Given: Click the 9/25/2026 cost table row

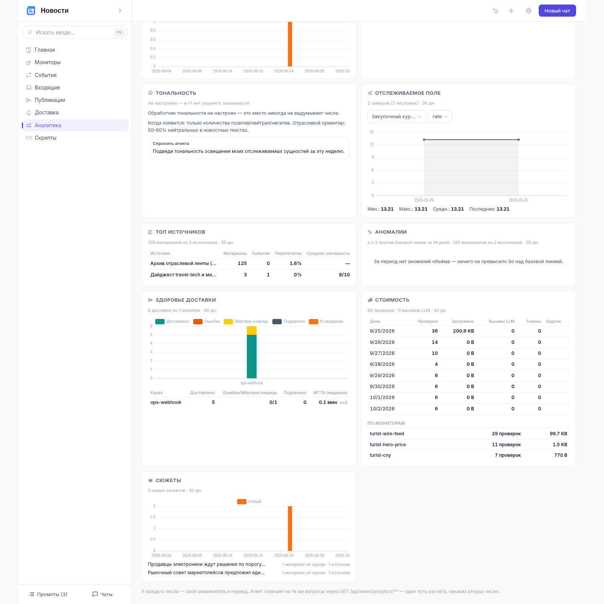Looking at the screenshot, I should click(468, 331).
